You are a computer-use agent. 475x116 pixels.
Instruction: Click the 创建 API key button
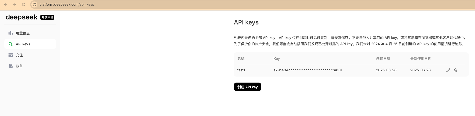click(247, 87)
